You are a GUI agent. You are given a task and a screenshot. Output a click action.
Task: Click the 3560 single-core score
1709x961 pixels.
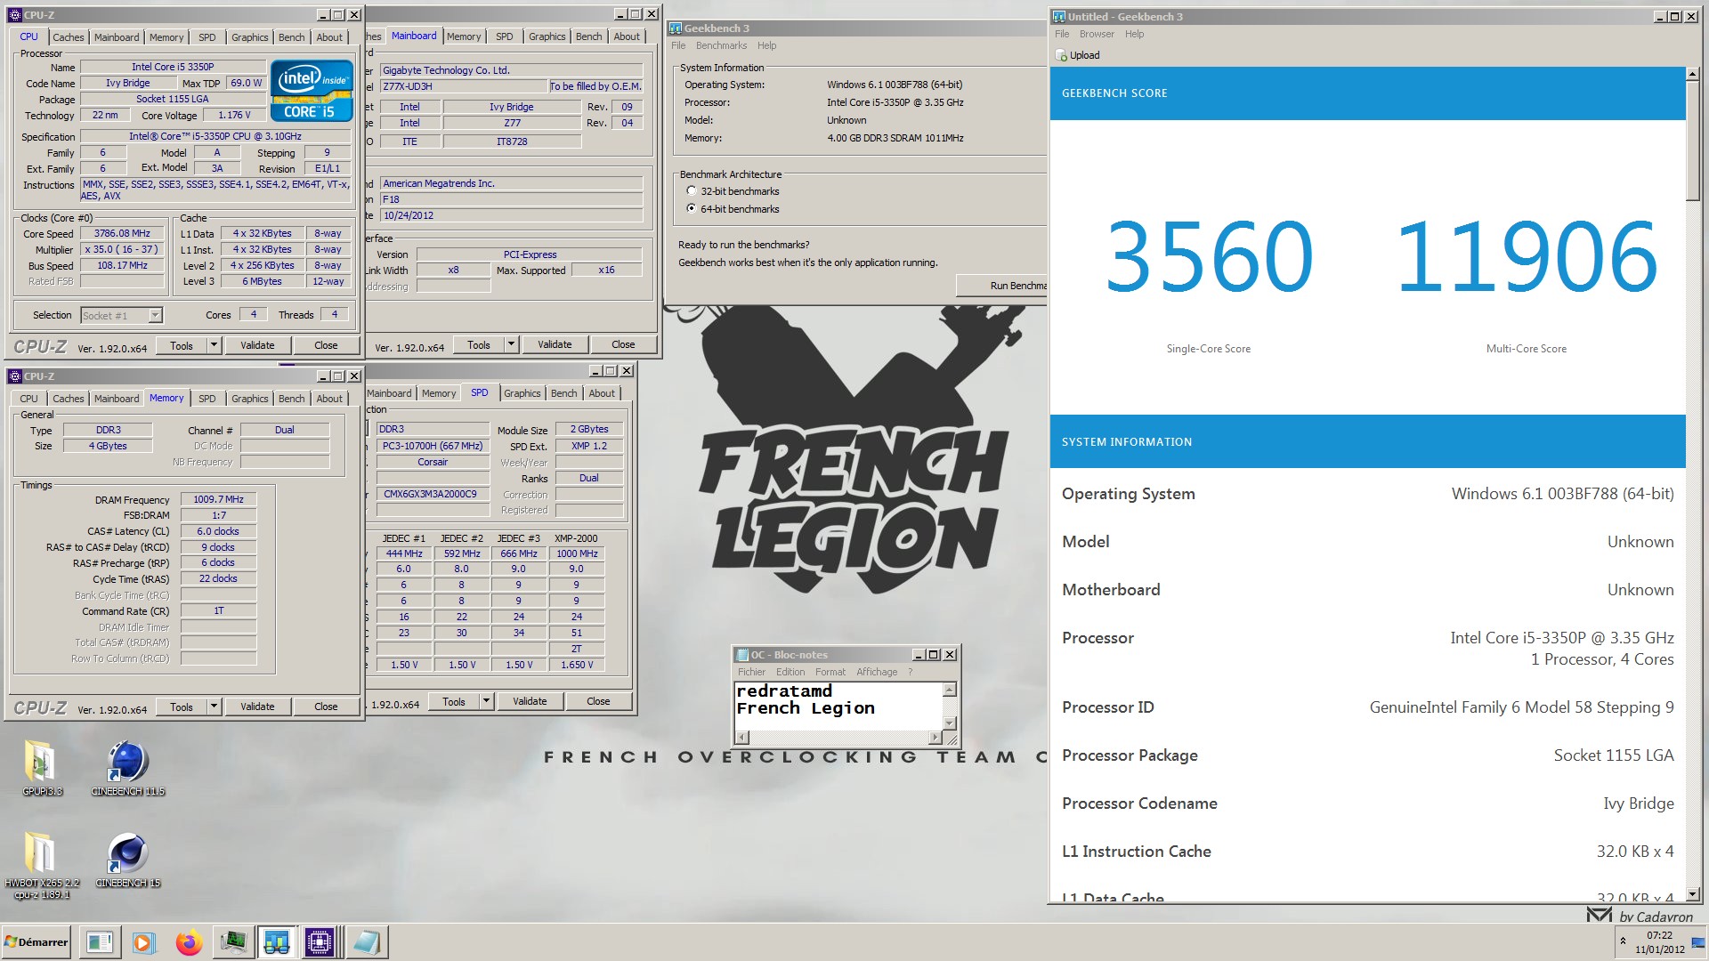coord(1209,257)
